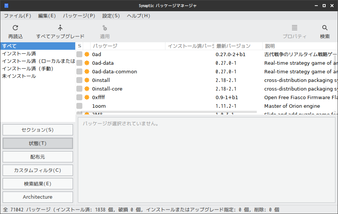Open プロパティ properties from toolbar
Screen dimensions: 338x214
295,32
